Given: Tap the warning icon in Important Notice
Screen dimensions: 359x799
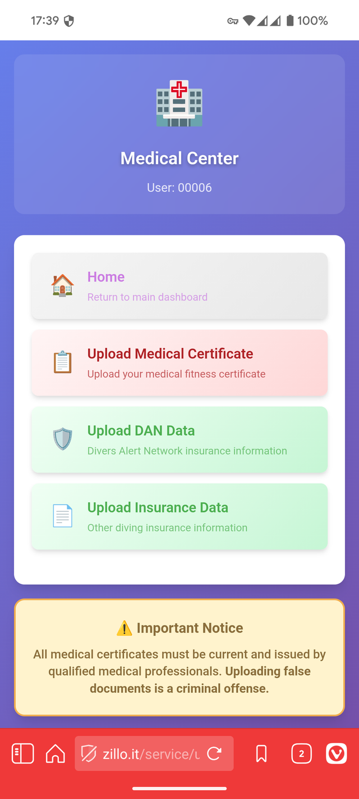Looking at the screenshot, I should click(x=124, y=628).
